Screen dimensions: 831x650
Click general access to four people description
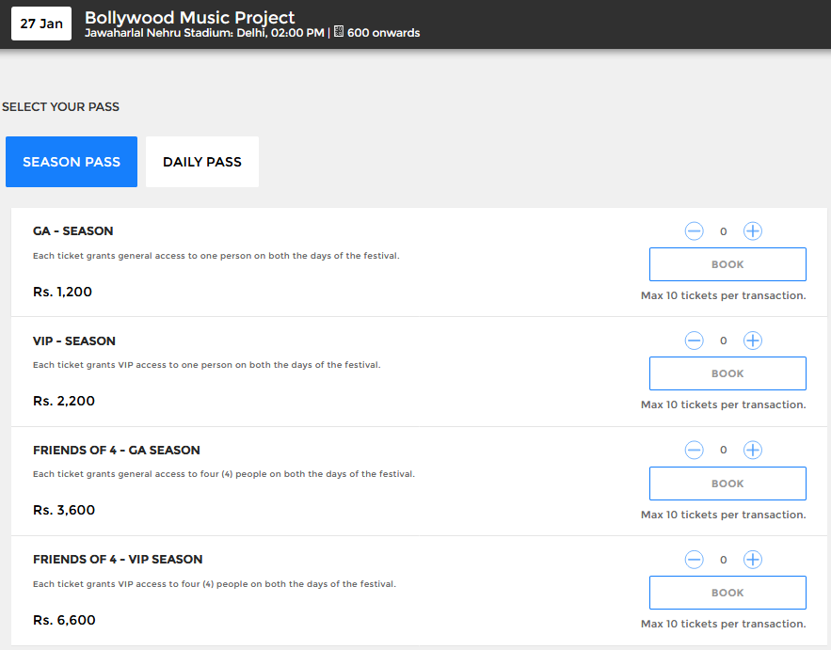(224, 474)
